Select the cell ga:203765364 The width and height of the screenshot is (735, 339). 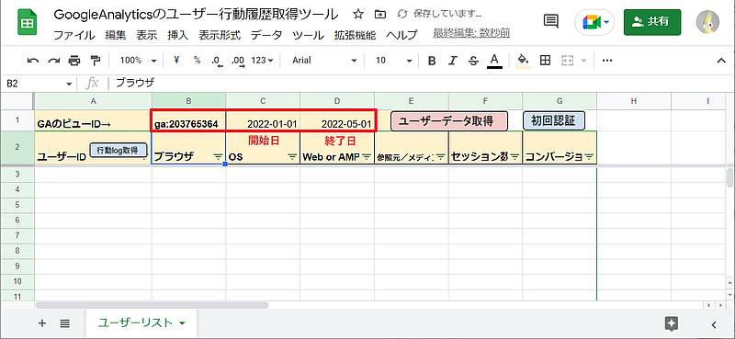tap(188, 120)
